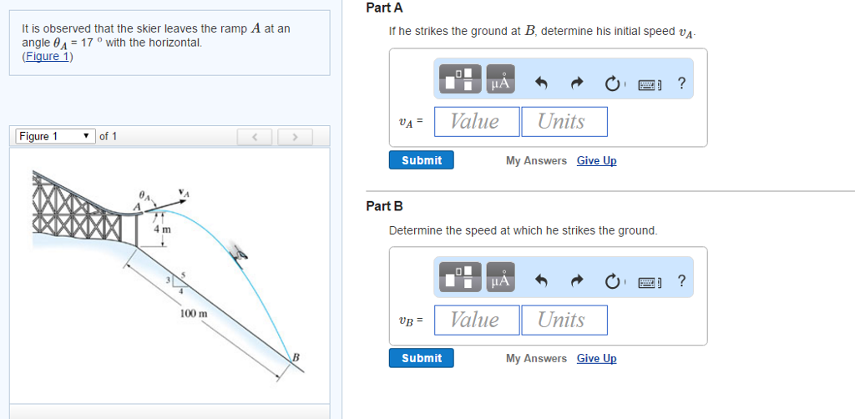The height and width of the screenshot is (419, 855).
Task: Go to the previous figure arrow
Action: tap(255, 137)
